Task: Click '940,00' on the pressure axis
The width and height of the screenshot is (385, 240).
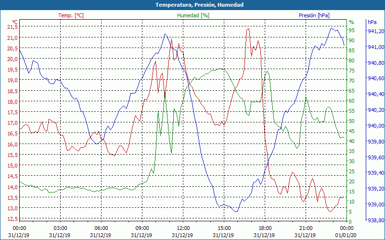Action: 375,126
